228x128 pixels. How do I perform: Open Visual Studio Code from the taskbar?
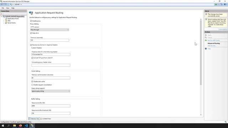(x=26, y=126)
